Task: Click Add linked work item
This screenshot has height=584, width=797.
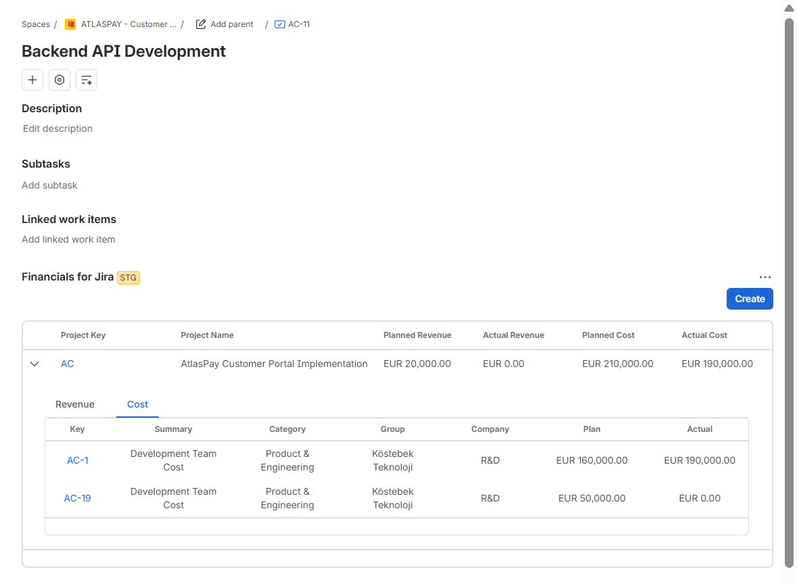Action: point(68,239)
